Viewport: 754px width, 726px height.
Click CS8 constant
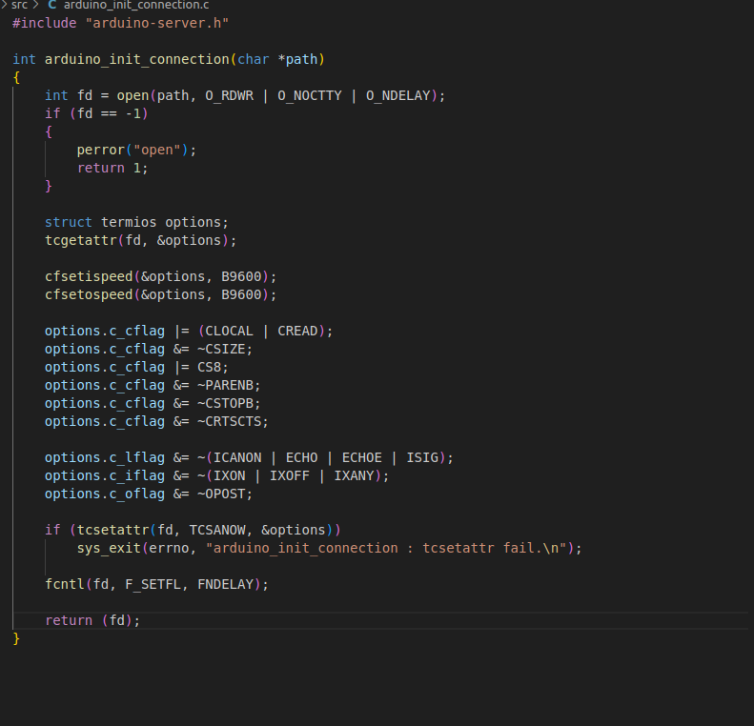209,367
